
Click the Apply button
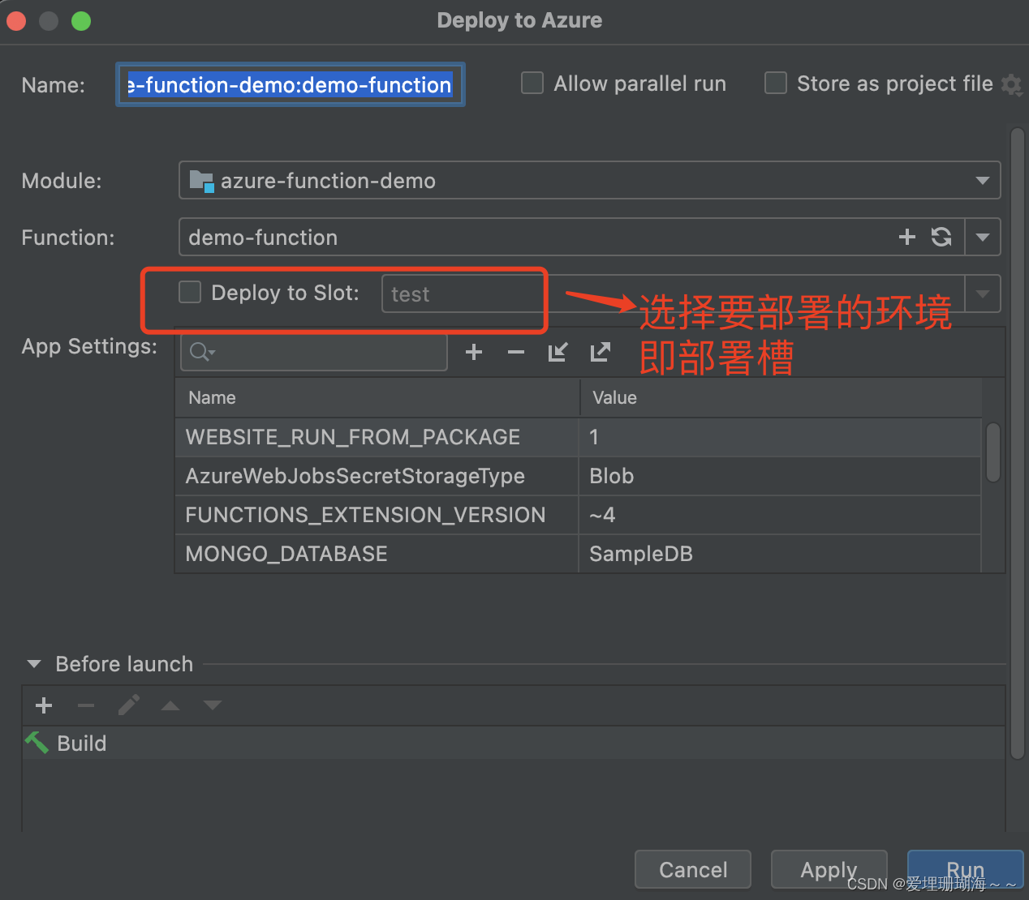click(829, 869)
